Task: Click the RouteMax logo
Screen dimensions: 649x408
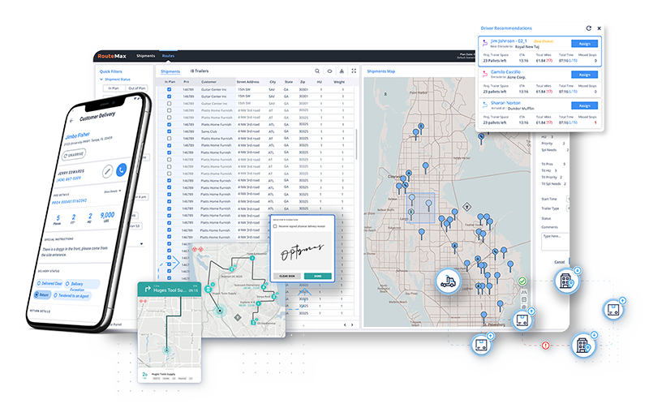Action: pyautogui.click(x=112, y=56)
